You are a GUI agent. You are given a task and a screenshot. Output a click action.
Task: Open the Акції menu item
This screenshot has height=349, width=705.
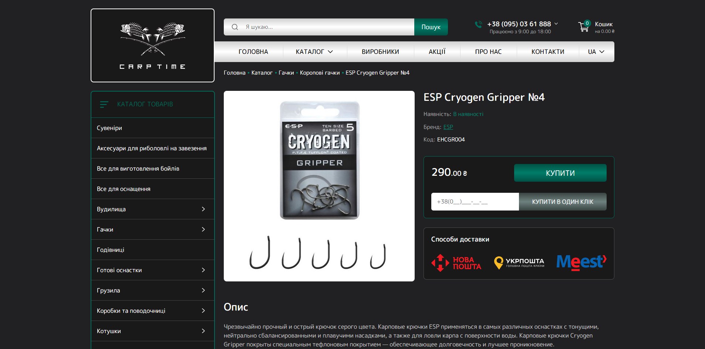pyautogui.click(x=437, y=52)
